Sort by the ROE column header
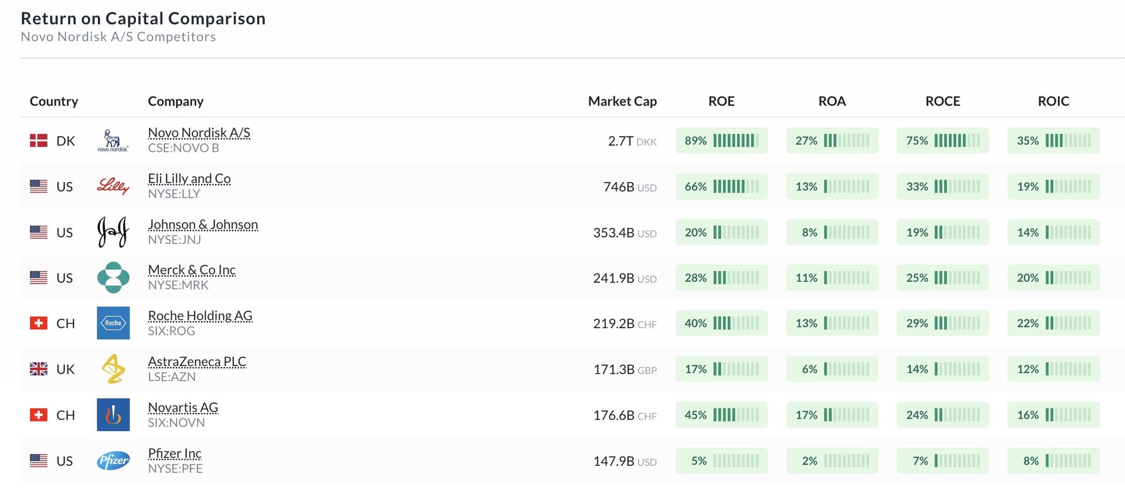Image resolution: width=1125 pixels, height=492 pixels. [721, 101]
